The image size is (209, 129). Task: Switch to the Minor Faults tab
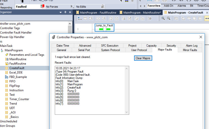tap(190, 50)
